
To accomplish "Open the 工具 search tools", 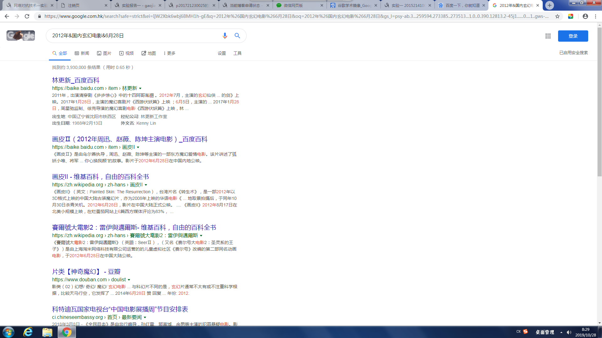I will tap(237, 53).
